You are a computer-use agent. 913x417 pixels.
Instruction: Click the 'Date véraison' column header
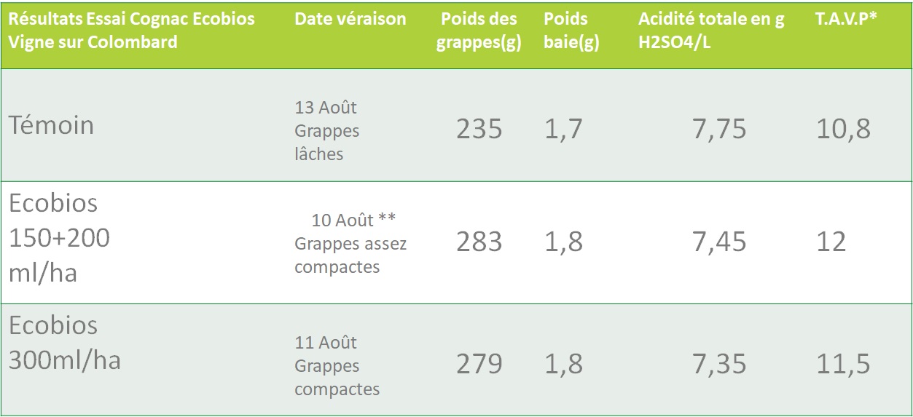coord(350,19)
